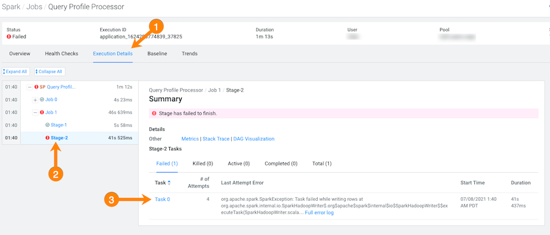Open the Full error log link

(319, 212)
